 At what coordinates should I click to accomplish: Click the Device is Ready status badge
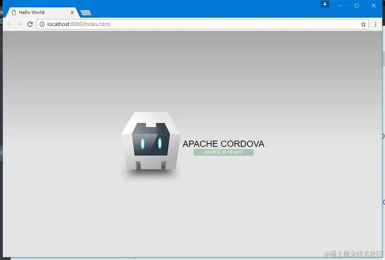click(223, 152)
